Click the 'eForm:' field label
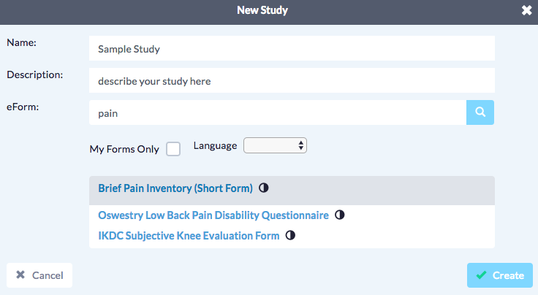The height and width of the screenshot is (295, 538). tap(22, 107)
